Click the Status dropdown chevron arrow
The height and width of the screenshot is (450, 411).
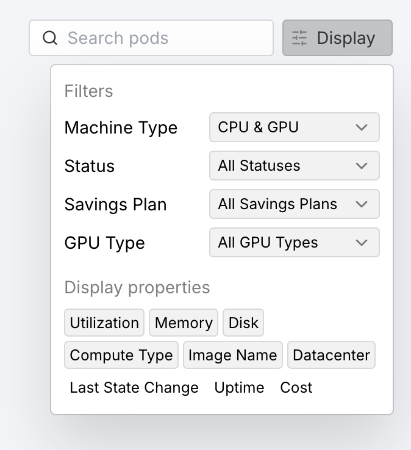click(x=362, y=166)
